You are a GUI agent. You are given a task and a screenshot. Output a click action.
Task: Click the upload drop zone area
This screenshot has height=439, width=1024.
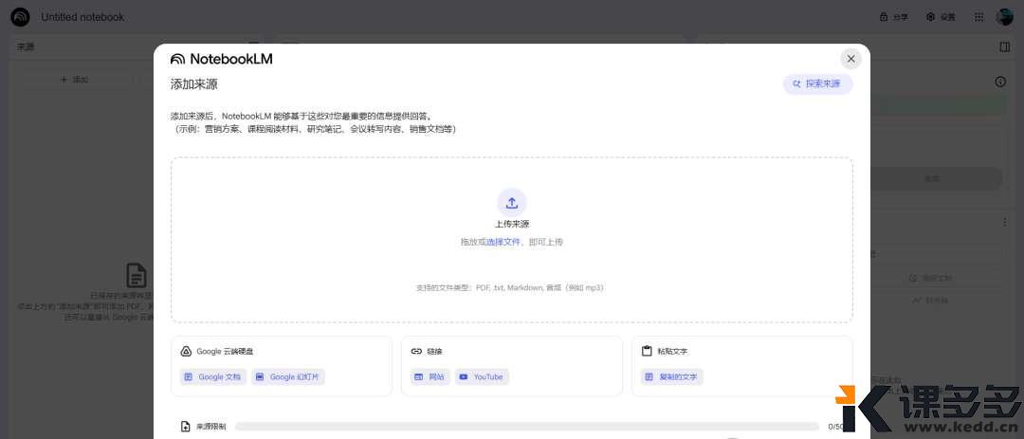coord(512,240)
